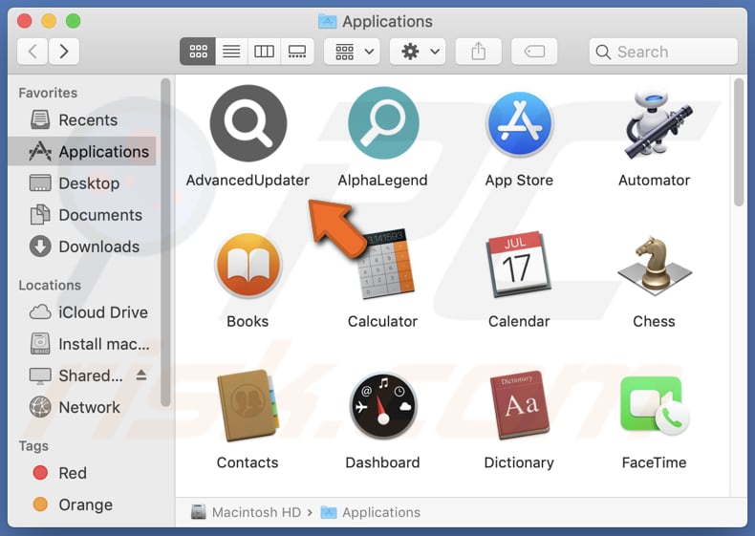Open Desktop in the sidebar
755x536 pixels.
click(82, 183)
